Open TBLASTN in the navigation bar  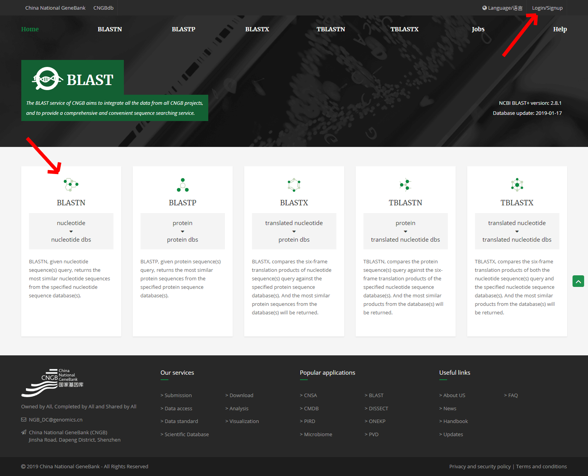coord(331,29)
